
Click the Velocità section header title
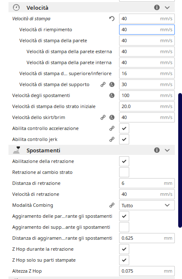pyautogui.click(x=38, y=8)
